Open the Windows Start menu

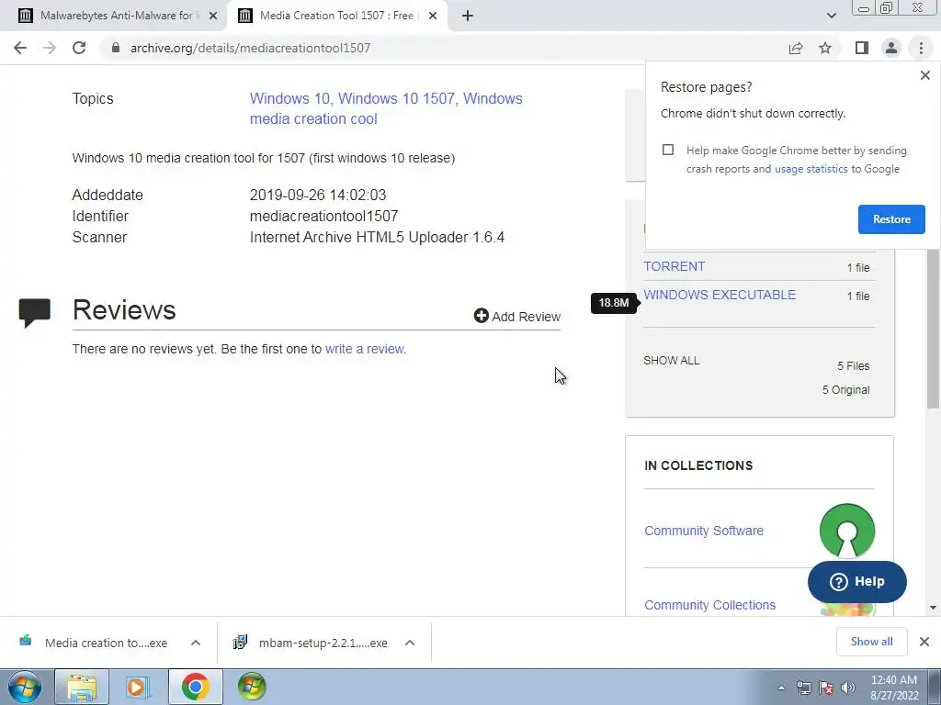[x=25, y=687]
